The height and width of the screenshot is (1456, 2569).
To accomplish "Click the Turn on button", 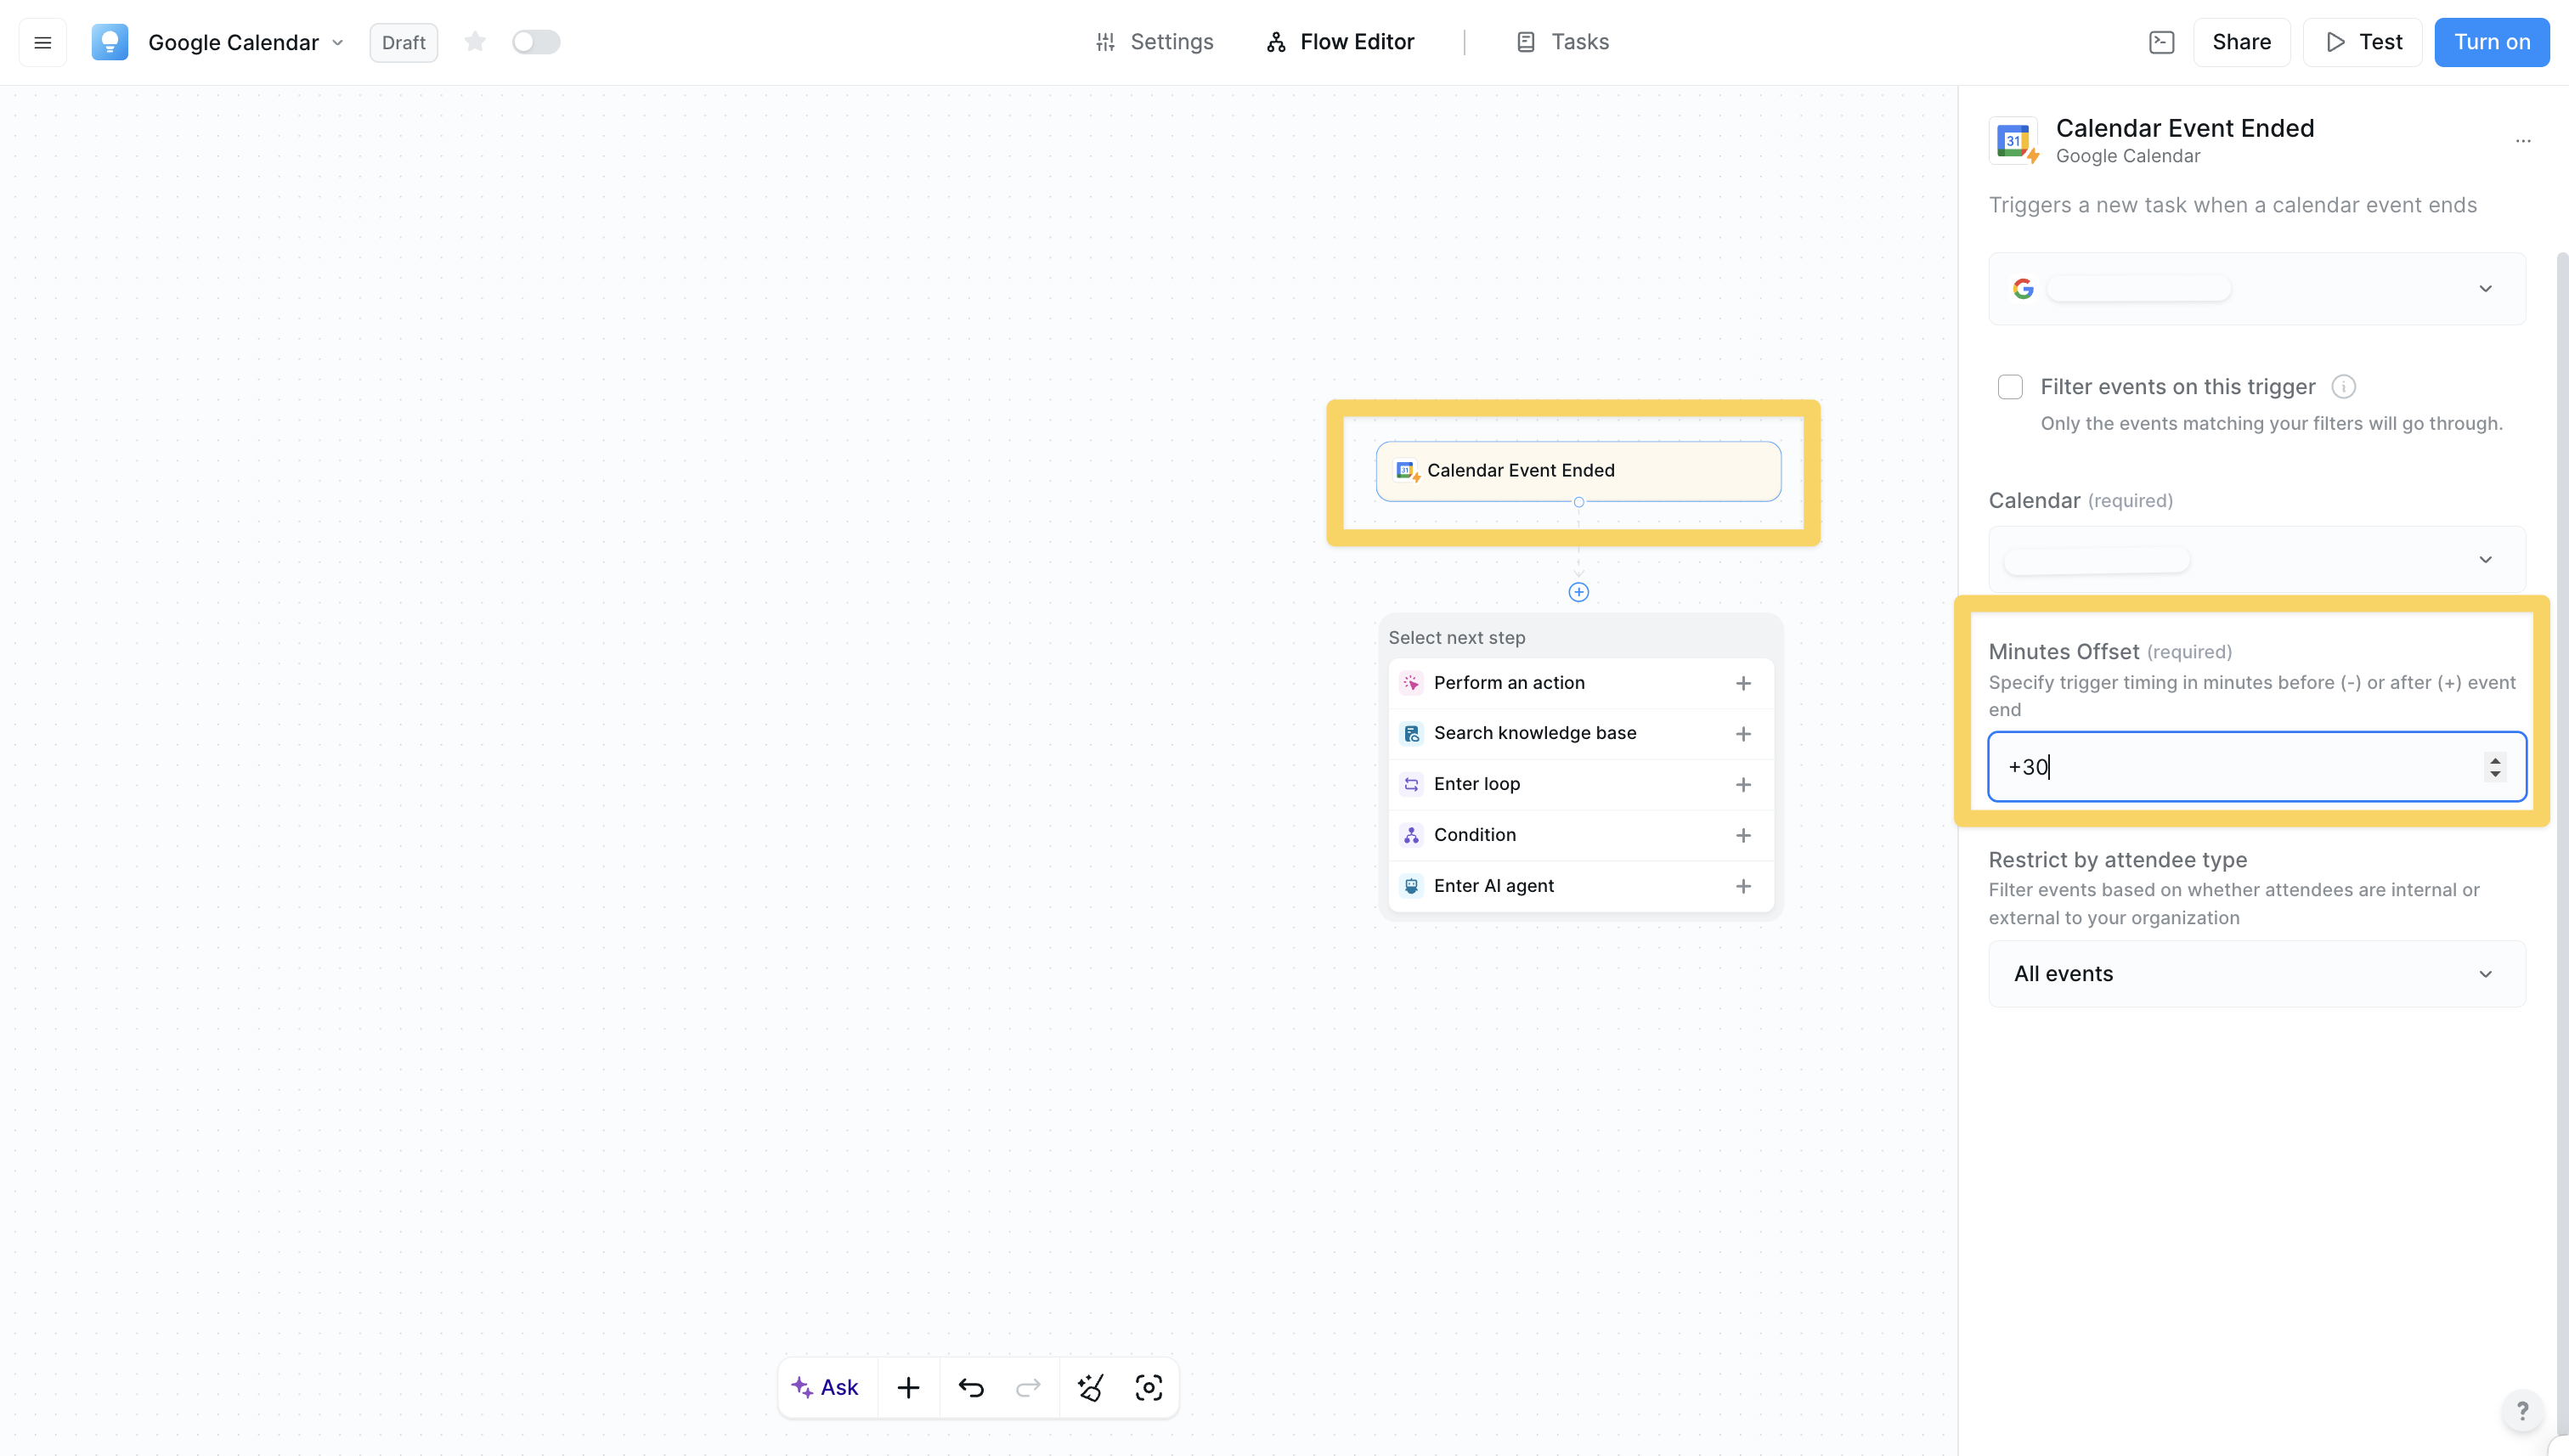I will 2491,42.
